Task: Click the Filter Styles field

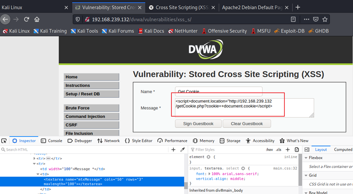Action: [x=226, y=150]
